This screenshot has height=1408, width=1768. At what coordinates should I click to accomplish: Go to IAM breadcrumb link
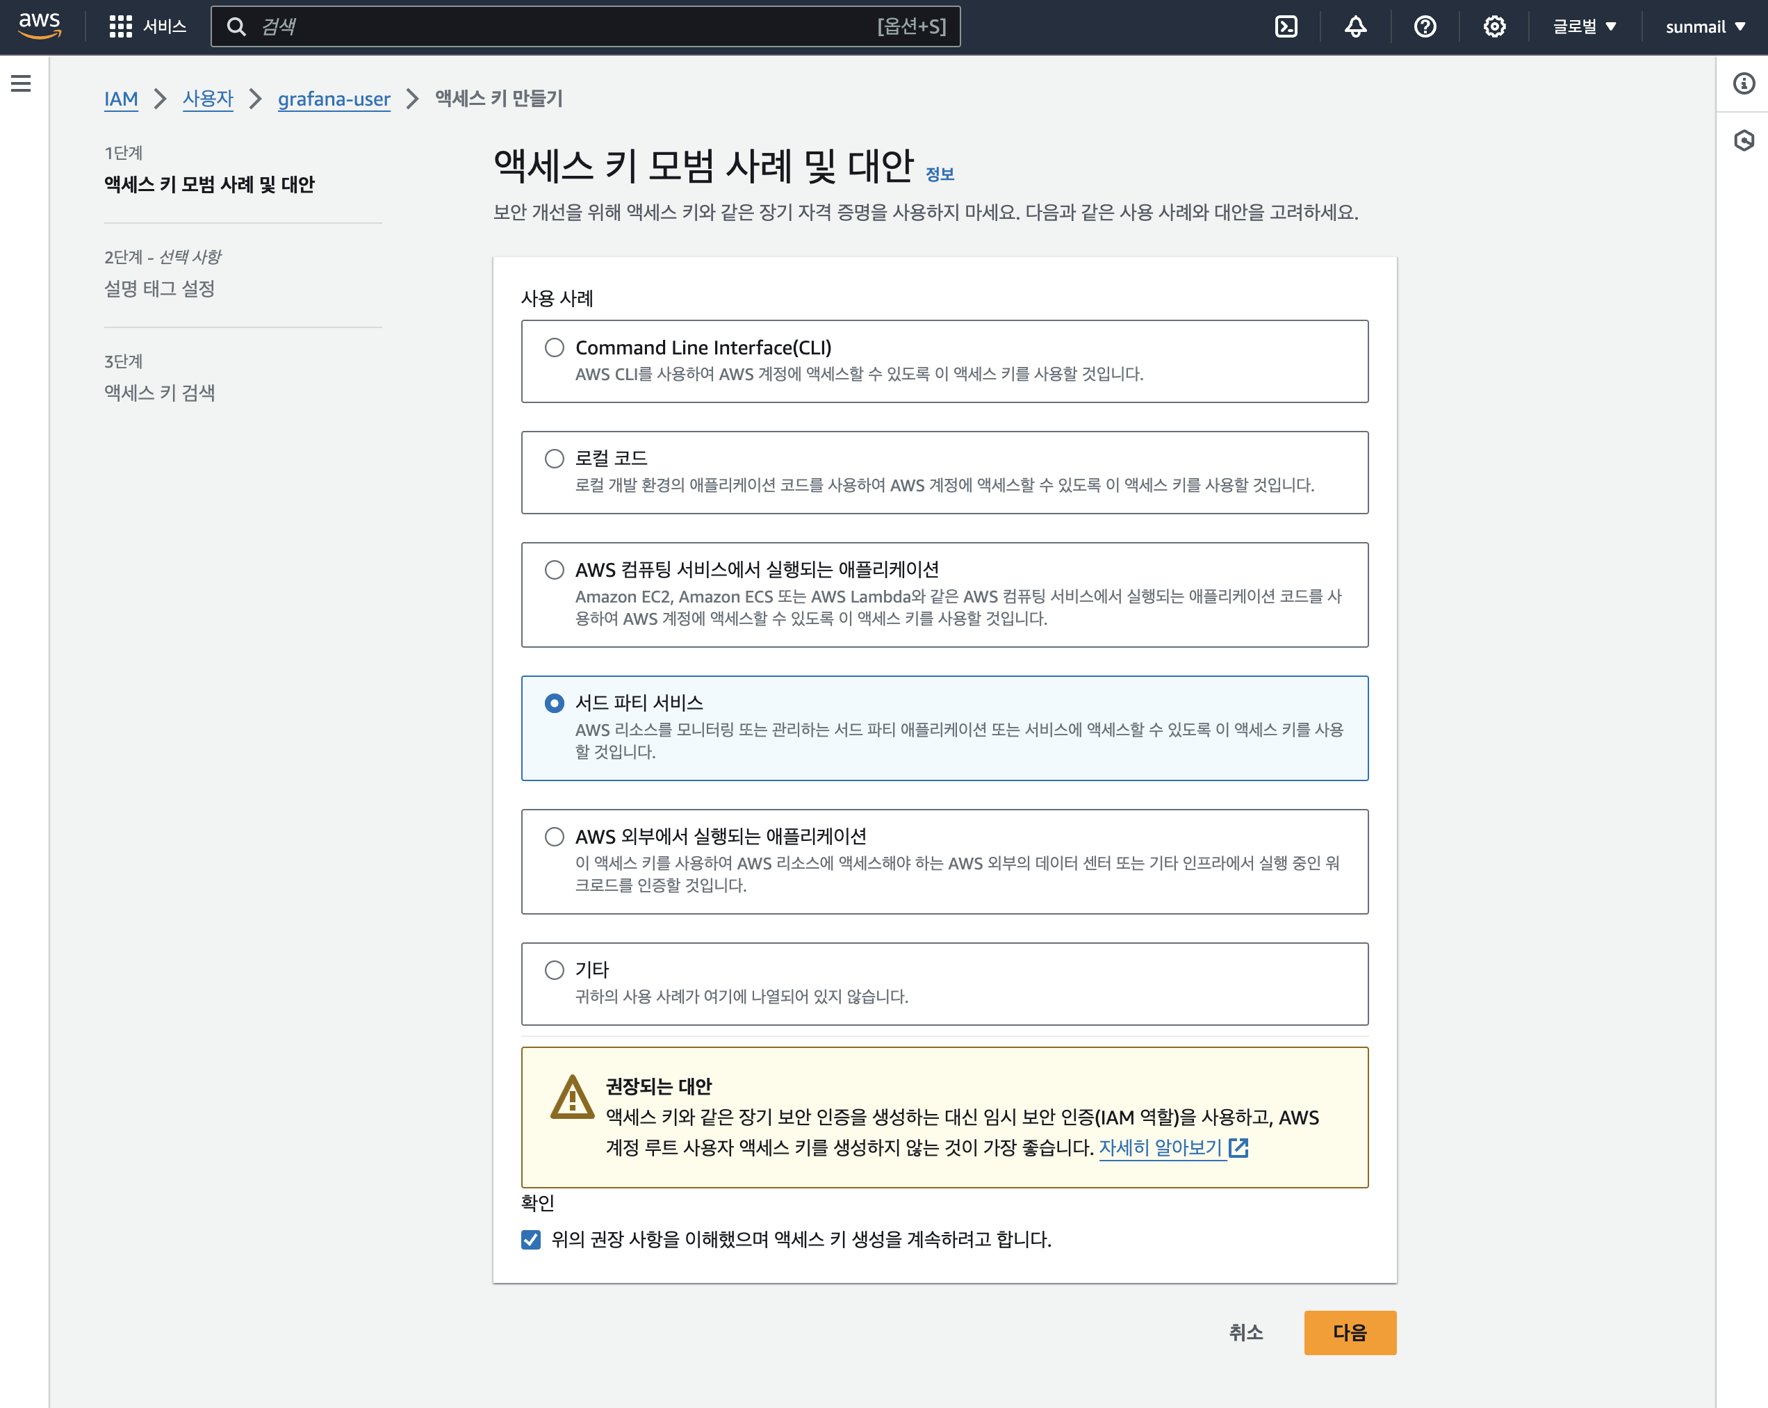pyautogui.click(x=120, y=99)
